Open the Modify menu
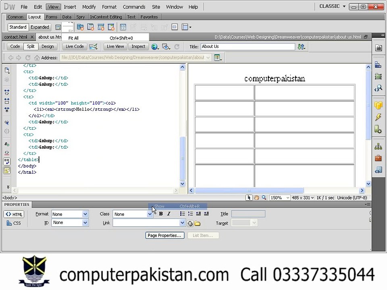The width and height of the screenshot is (387, 290). 89,7
